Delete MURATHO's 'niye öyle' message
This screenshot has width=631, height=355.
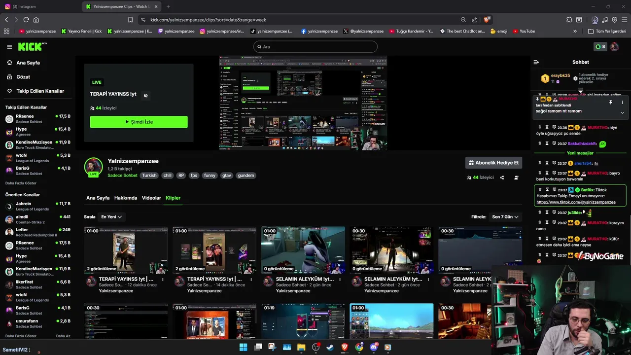click(539, 127)
